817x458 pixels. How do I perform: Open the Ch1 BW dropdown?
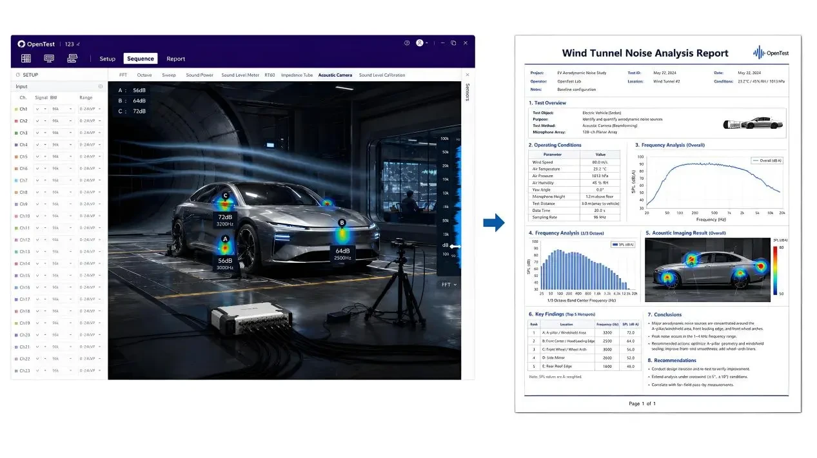coord(63,109)
